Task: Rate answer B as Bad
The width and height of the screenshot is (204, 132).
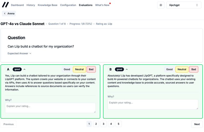Action: [194, 69]
